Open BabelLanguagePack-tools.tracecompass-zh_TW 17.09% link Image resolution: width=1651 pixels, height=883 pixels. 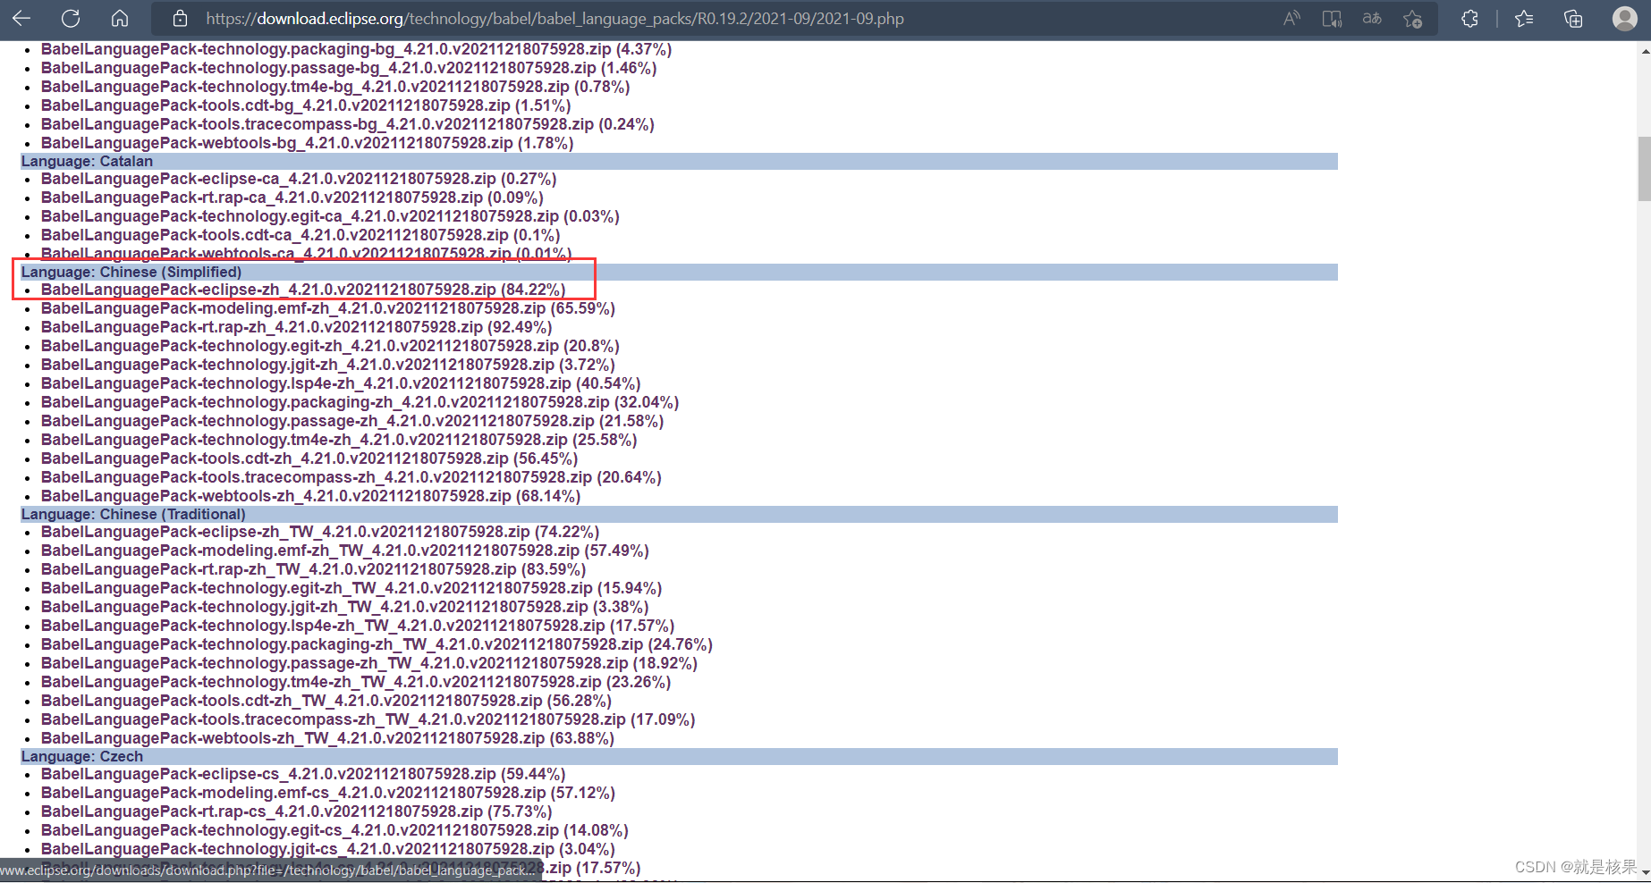coord(368,719)
